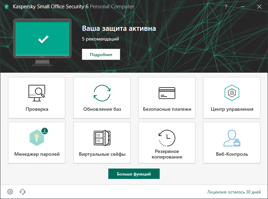Click the 'Менеджер паролей' tile label
This screenshot has width=268, height=199.
[x=37, y=154]
